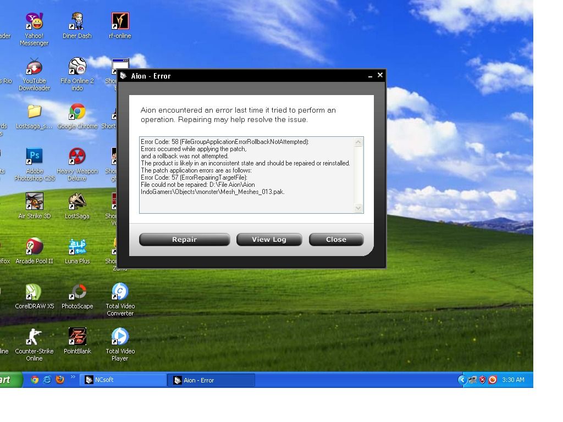Click the Close button below the error details
The width and height of the screenshot is (563, 422).
(336, 240)
